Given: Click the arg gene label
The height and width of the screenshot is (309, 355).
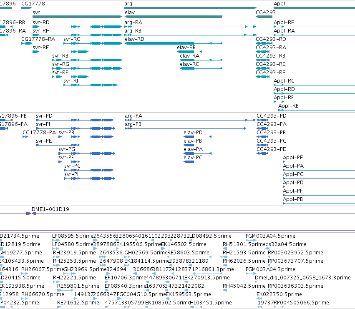Looking at the screenshot, I should [x=128, y=4].
